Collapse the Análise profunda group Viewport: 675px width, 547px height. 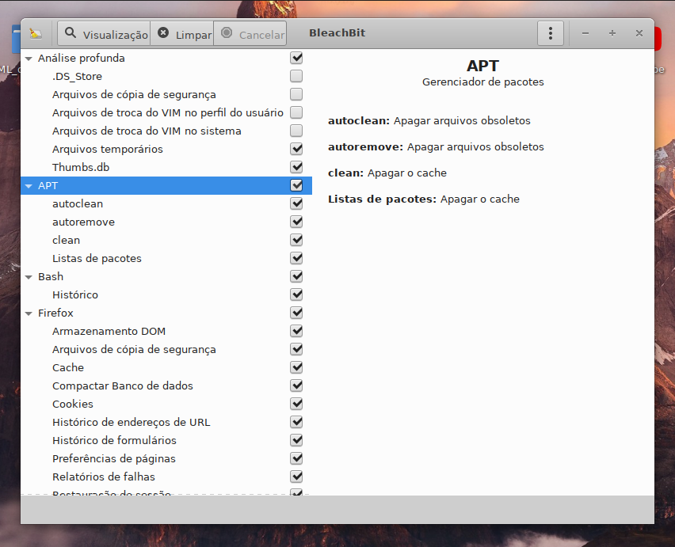(29, 59)
